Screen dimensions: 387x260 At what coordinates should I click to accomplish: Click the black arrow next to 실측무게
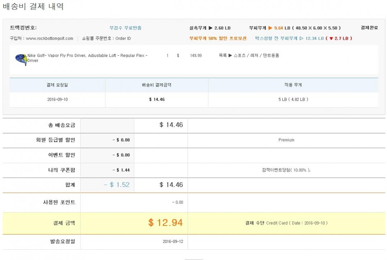click(x=210, y=28)
